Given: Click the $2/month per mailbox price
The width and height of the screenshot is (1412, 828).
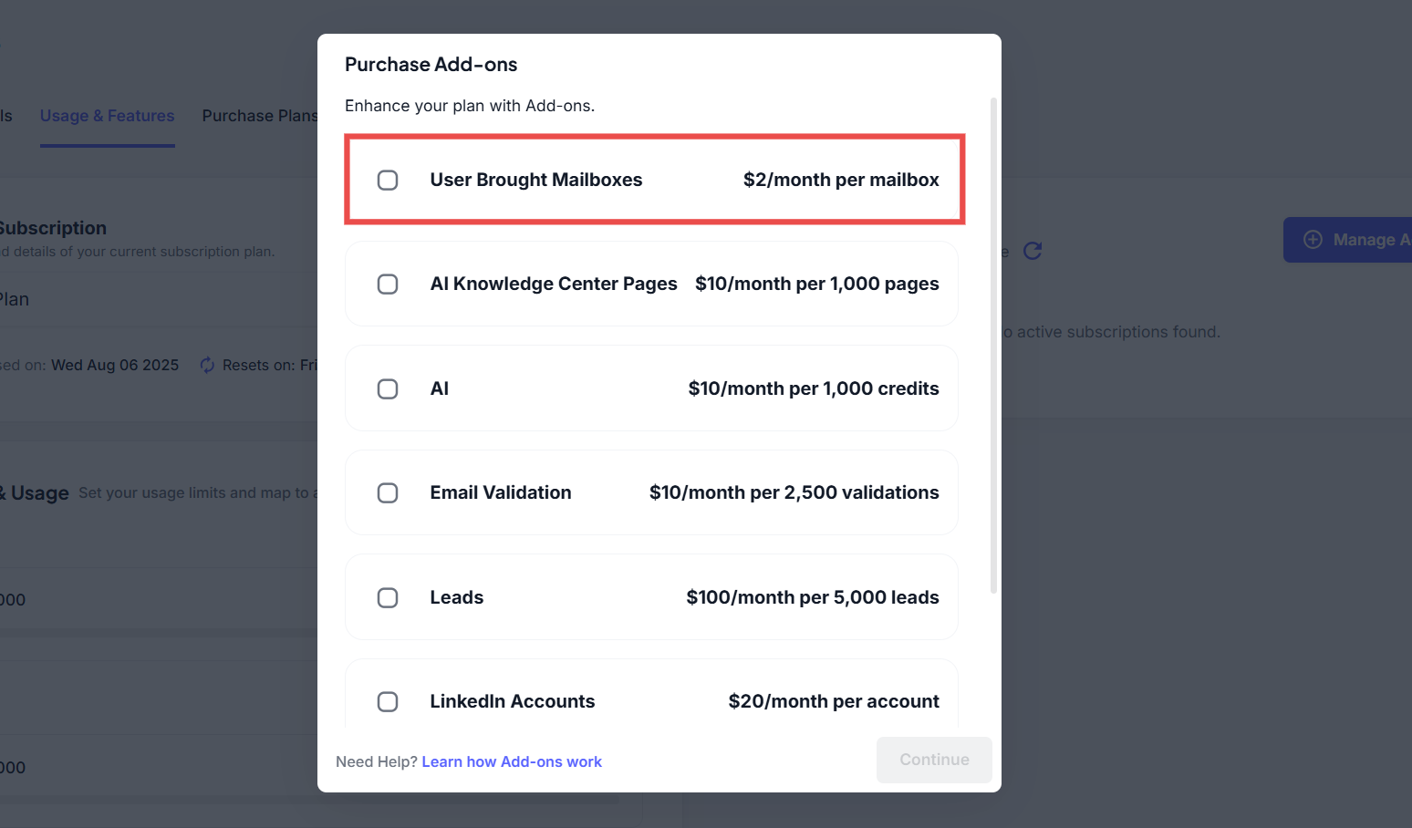Looking at the screenshot, I should click(x=841, y=181).
